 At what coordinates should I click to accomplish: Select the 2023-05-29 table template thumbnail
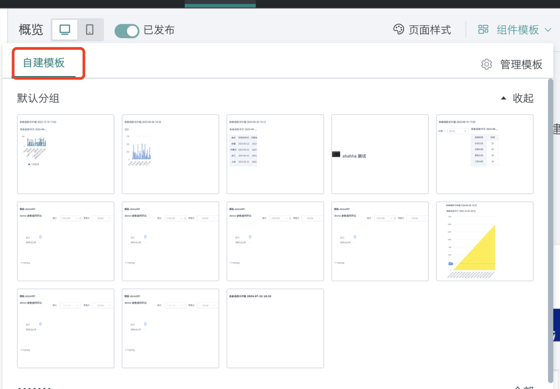(x=275, y=154)
